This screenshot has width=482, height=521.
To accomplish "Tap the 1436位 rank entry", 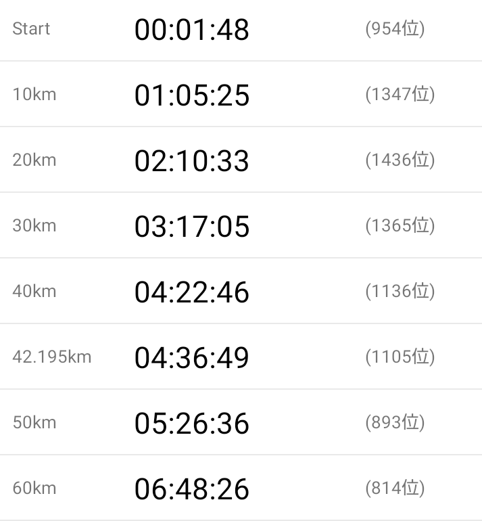I will pos(400,160).
